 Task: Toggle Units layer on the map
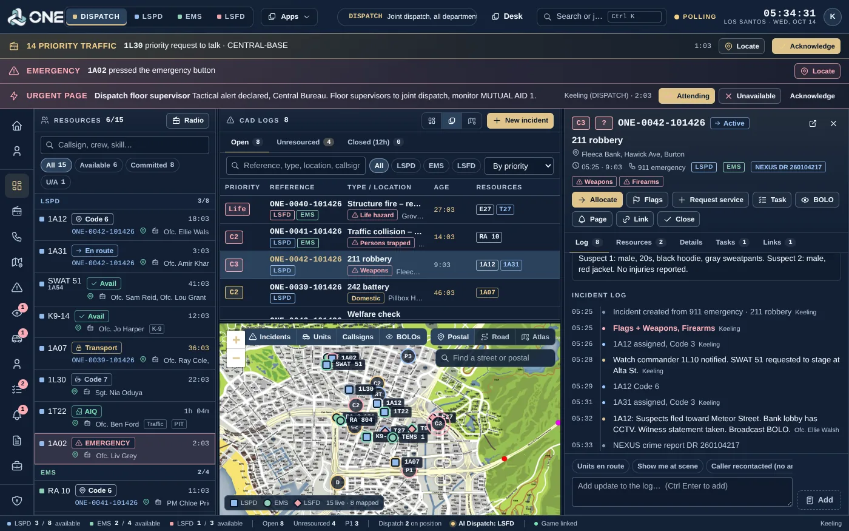click(x=315, y=337)
